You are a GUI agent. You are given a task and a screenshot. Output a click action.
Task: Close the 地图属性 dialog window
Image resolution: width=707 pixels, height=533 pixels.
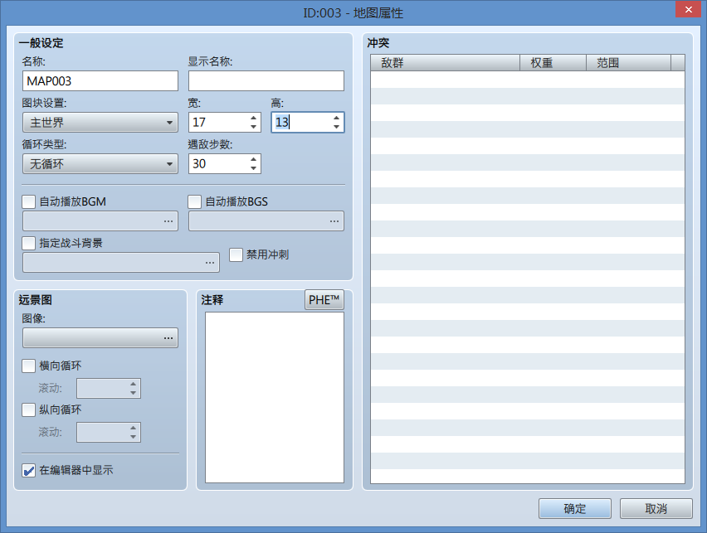[688, 9]
